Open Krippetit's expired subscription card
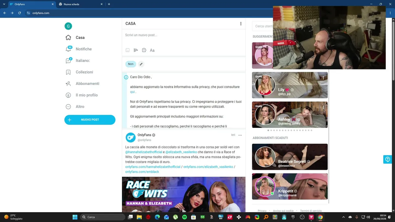This screenshot has height=222, width=395. pyautogui.click(x=290, y=186)
